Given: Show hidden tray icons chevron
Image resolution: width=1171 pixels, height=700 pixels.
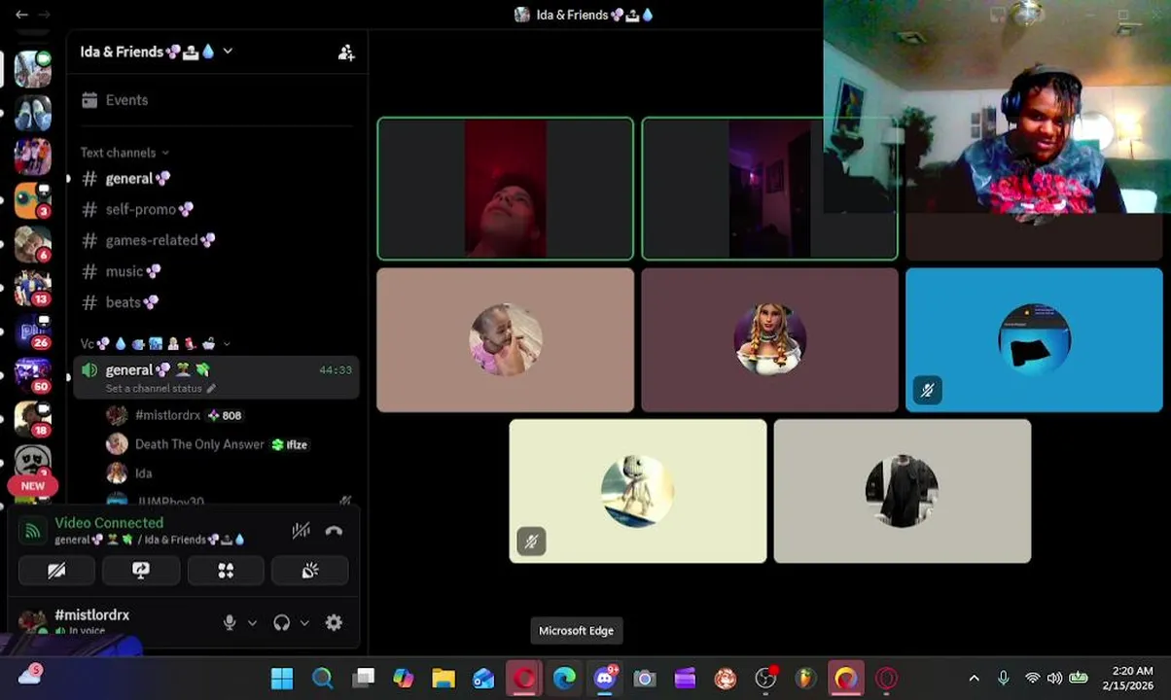Looking at the screenshot, I should pos(974,679).
